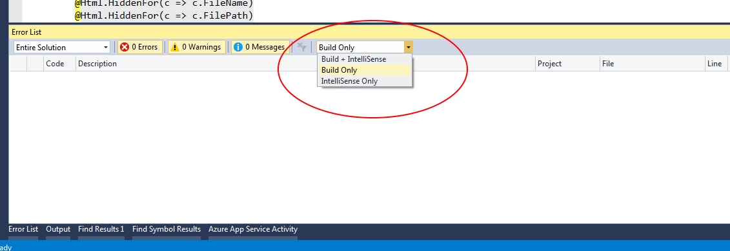Image resolution: width=730 pixels, height=251 pixels.
Task: Open the Find Results 1 tab
Action: [101, 229]
